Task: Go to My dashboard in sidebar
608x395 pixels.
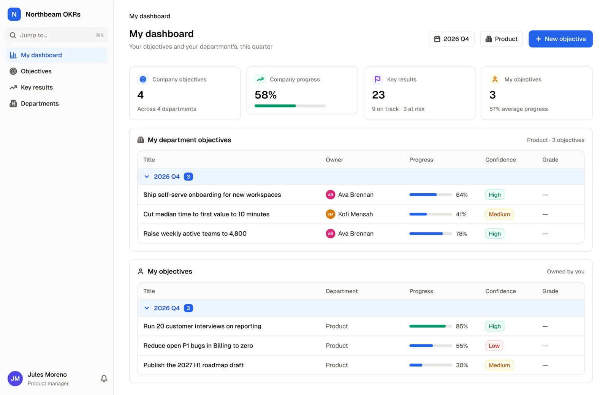Action: 57,55
